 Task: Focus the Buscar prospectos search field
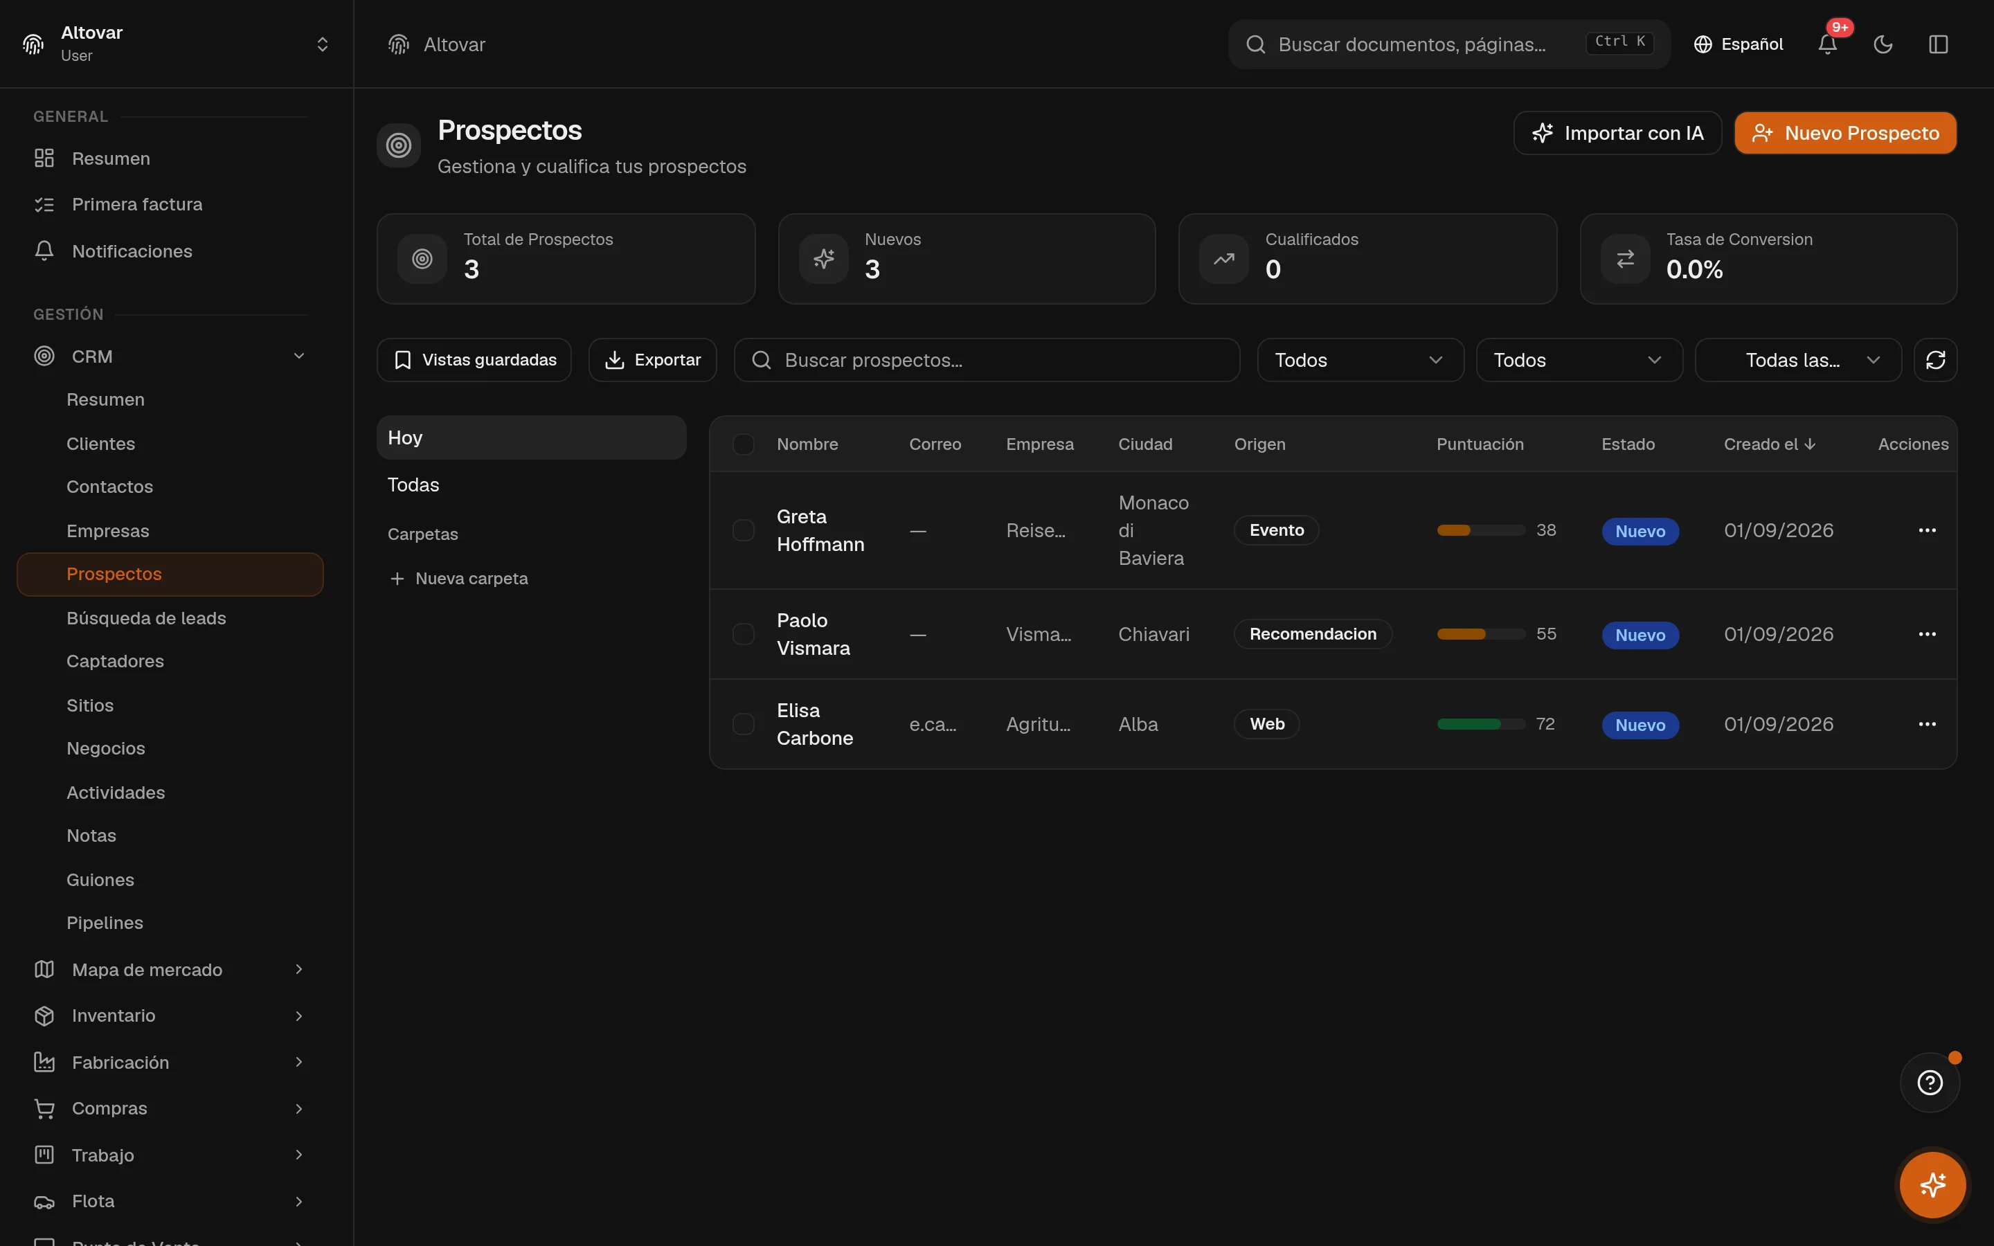pos(987,360)
